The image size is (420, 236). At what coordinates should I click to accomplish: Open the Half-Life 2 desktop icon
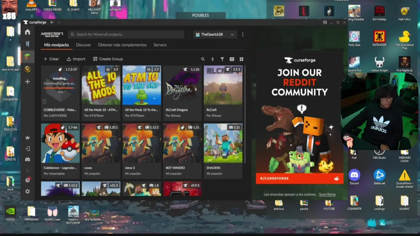tap(404, 14)
